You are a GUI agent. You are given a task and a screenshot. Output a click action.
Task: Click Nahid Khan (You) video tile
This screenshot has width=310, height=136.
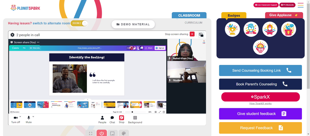pyautogui.click(x=187, y=50)
